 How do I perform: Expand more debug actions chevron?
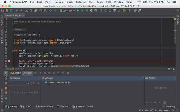6,103
